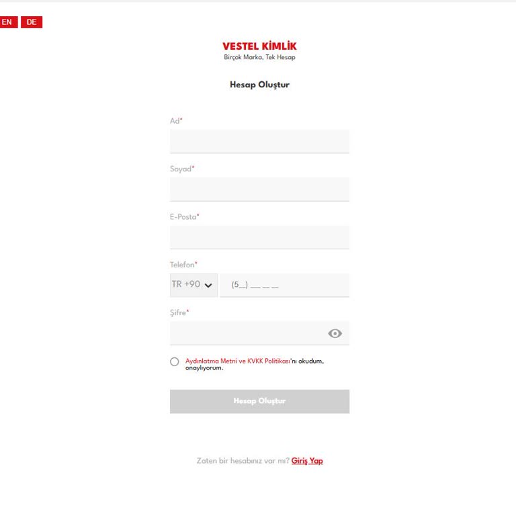Show password using the eye icon
The height and width of the screenshot is (516, 516).
335,333
